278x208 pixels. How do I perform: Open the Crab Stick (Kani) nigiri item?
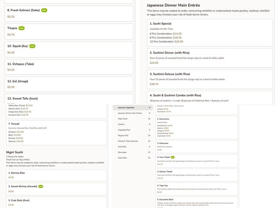pyautogui.click(x=56, y=202)
